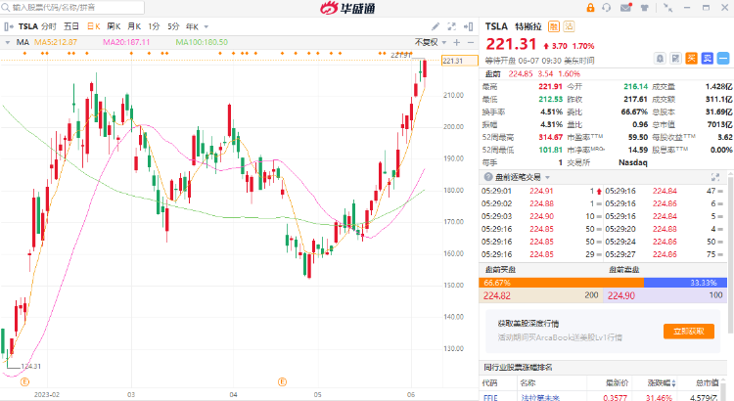Zoom out chart with minus icon
734x401 pixels.
(x=471, y=43)
